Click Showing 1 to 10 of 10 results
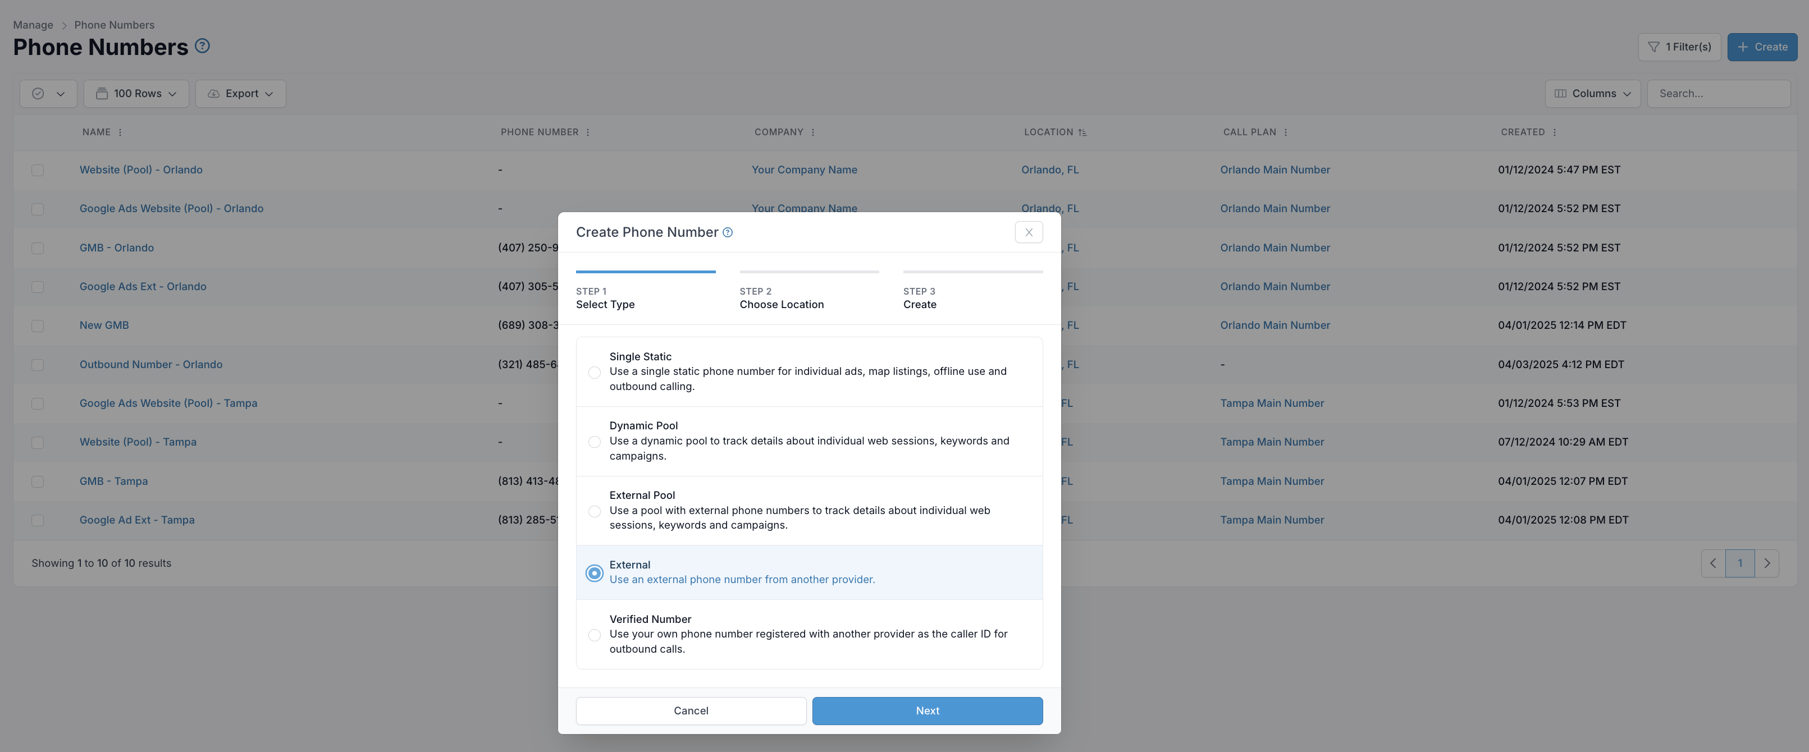1809x752 pixels. 101,563
